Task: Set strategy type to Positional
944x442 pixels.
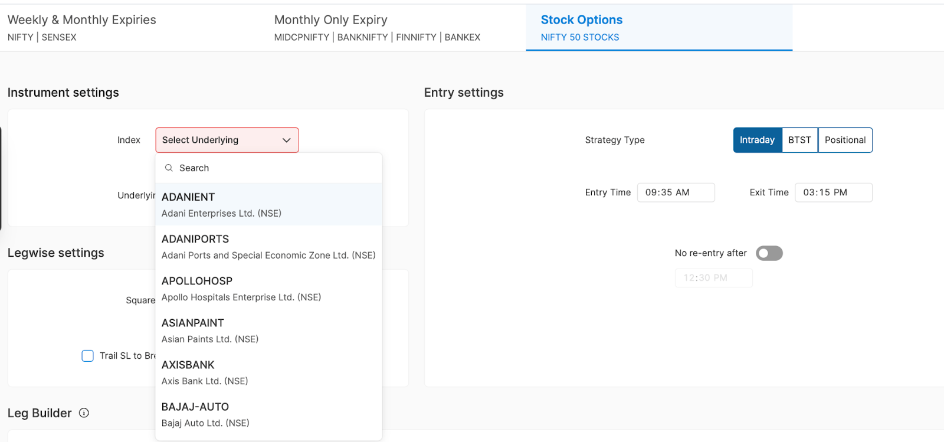Action: point(845,140)
